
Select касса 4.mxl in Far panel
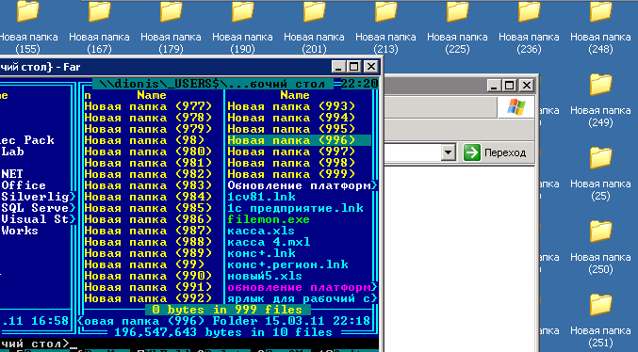[x=269, y=242]
